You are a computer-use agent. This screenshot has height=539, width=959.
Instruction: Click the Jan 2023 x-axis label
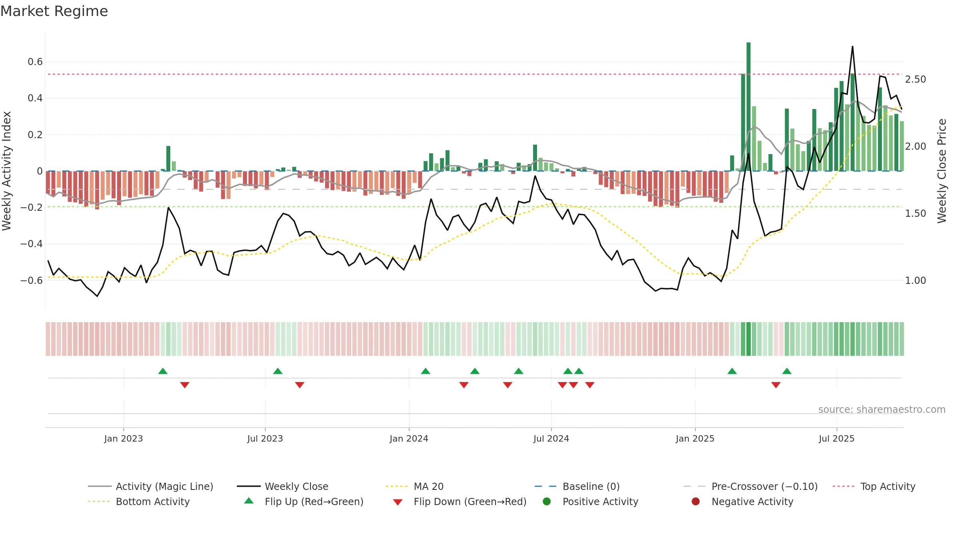tap(123, 438)
